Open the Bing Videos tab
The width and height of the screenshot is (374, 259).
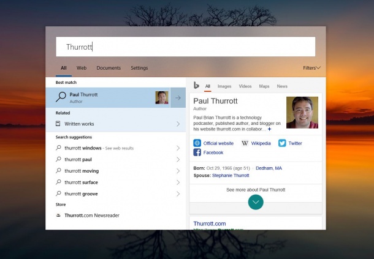pos(245,86)
